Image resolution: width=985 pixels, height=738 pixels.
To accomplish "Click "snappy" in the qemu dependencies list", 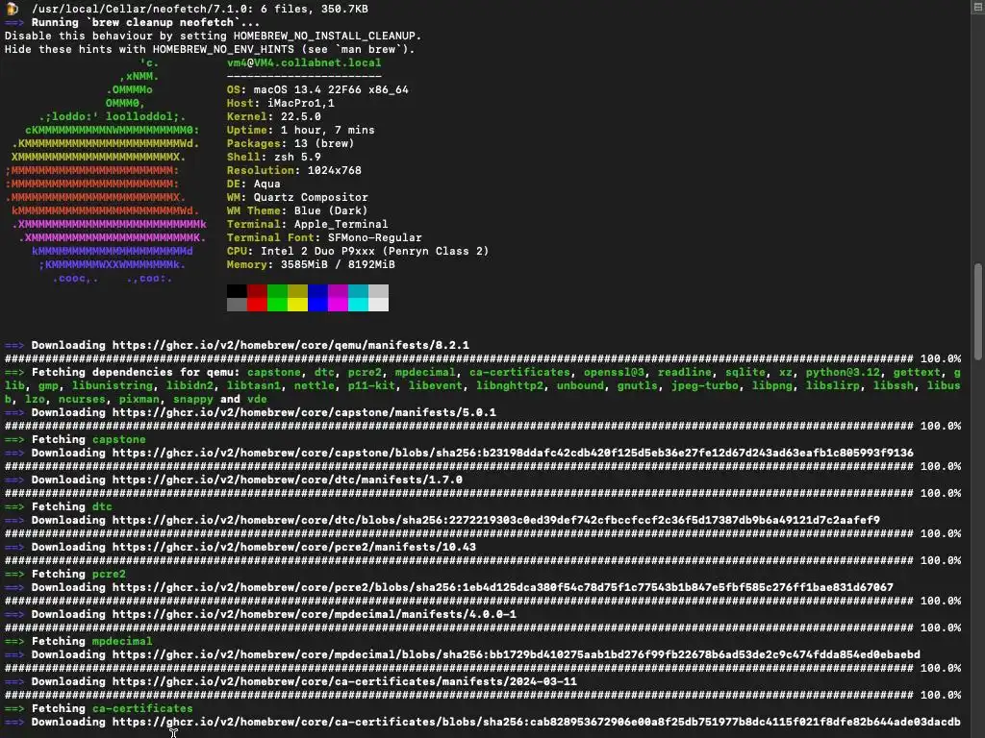I will click(193, 399).
